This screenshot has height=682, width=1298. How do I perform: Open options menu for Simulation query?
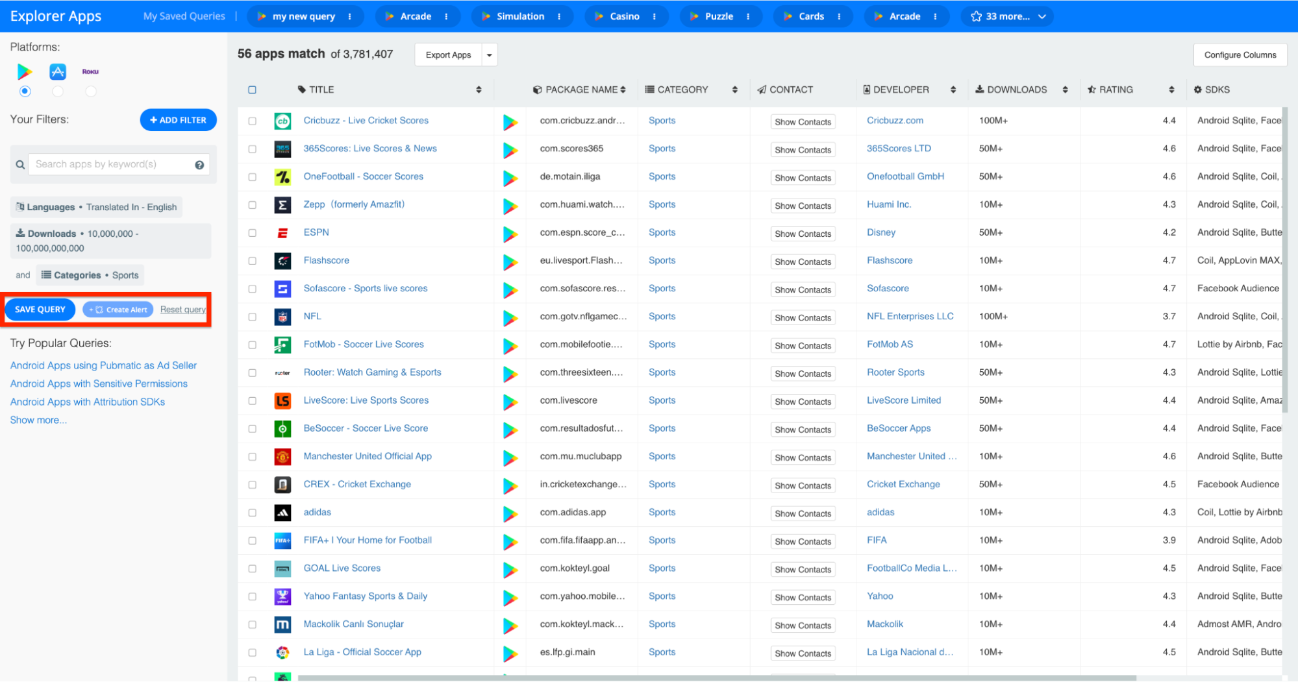click(559, 16)
